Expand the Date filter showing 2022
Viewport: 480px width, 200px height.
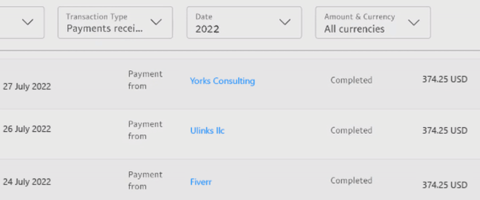tap(244, 22)
